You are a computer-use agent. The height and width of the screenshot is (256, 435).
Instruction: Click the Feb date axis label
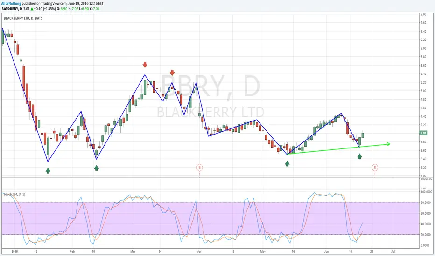(x=72, y=251)
